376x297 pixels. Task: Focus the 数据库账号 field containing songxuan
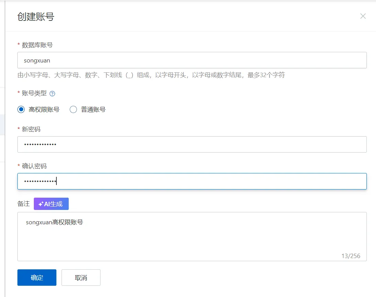point(192,60)
